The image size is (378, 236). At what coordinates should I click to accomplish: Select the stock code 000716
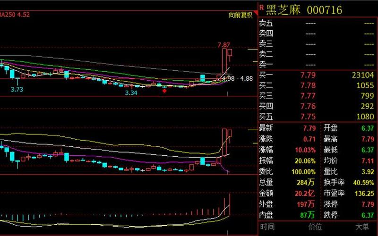[325, 10]
